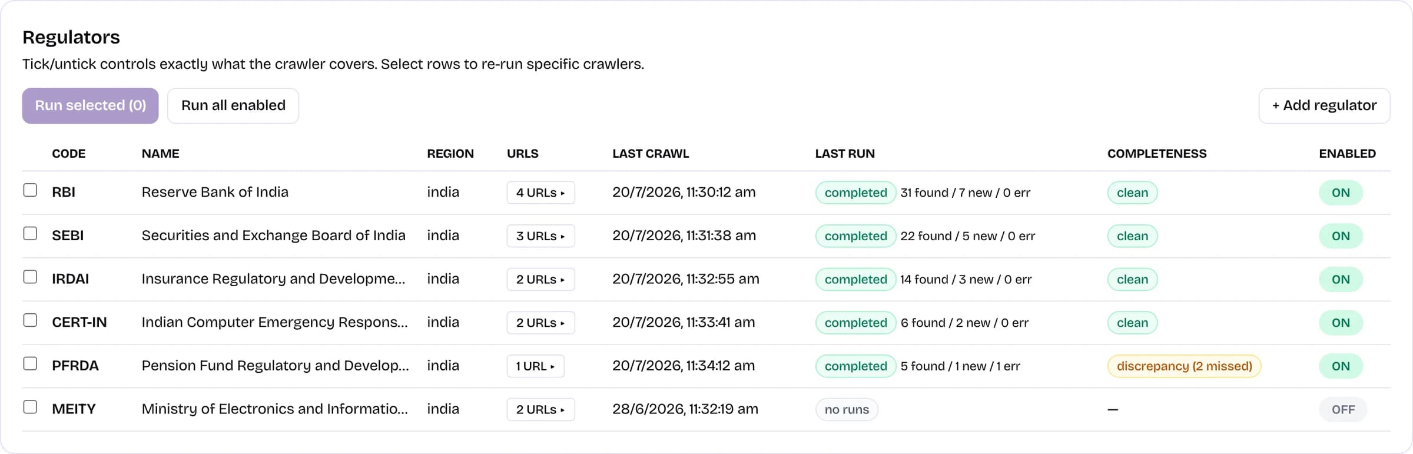Disable the PFRDA ON toggle
Image resolution: width=1413 pixels, height=454 pixels.
pyautogui.click(x=1341, y=366)
